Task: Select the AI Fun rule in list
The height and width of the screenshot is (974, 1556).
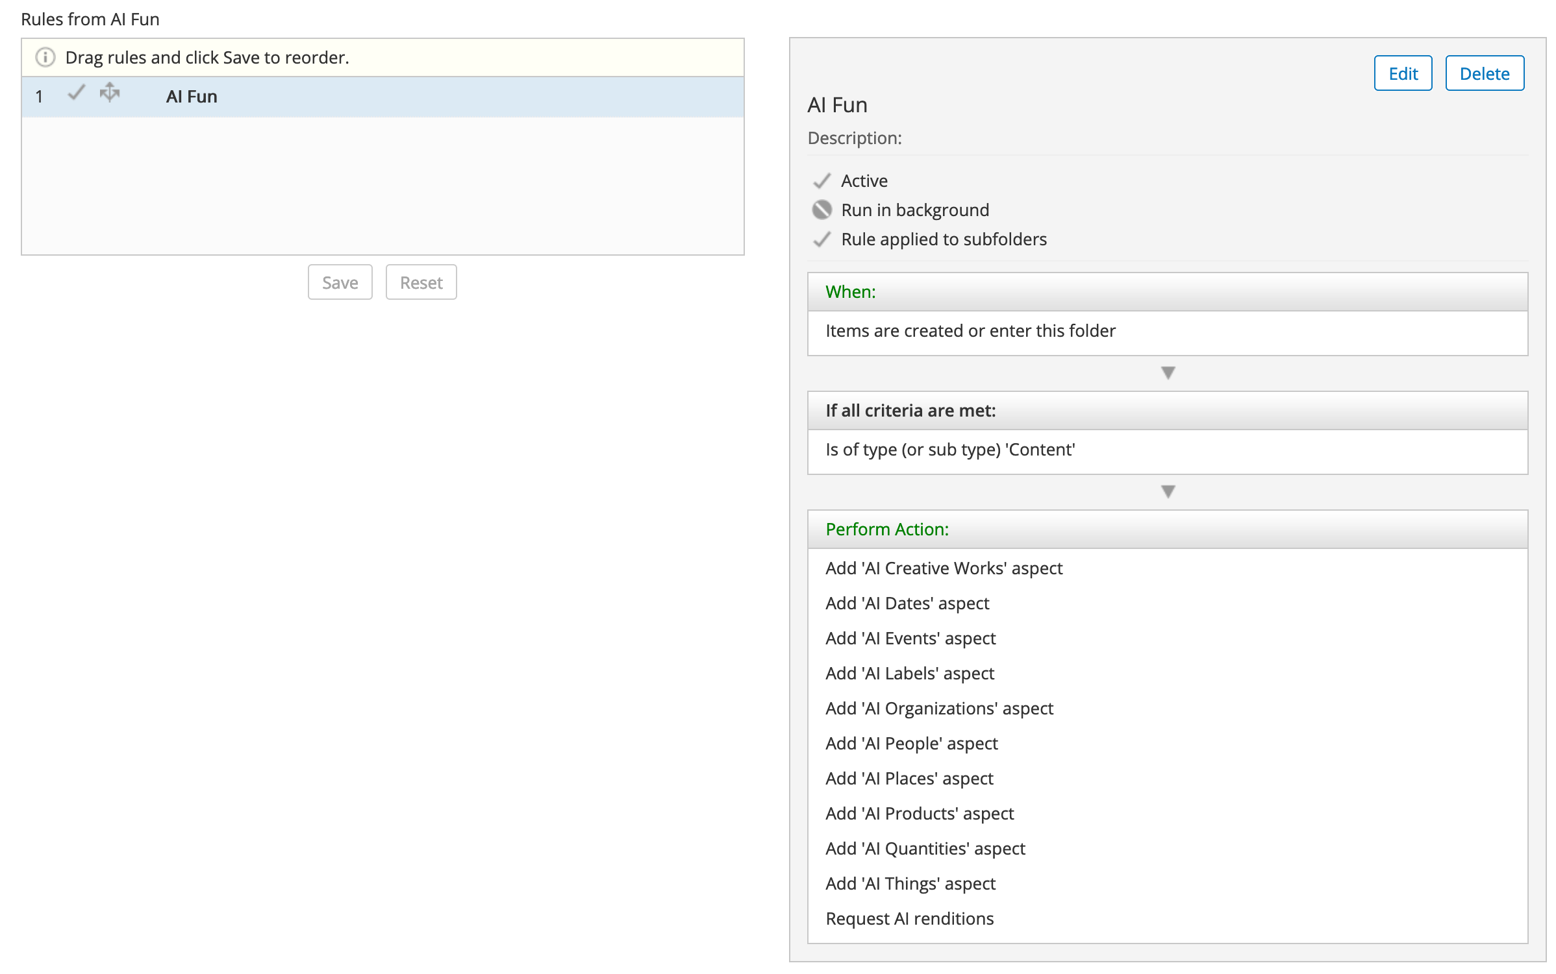Action: pos(192,97)
